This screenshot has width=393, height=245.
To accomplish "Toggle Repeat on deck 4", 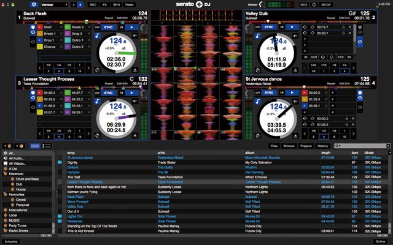I will pos(331,83).
